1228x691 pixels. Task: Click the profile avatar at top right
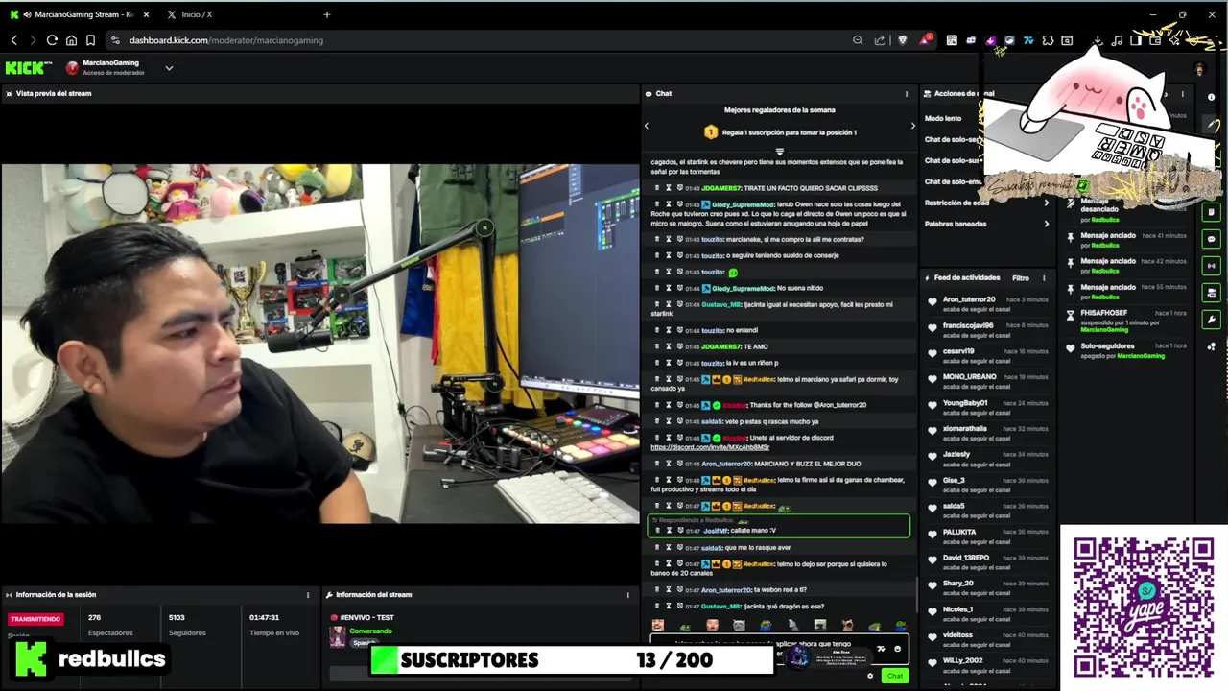tap(1199, 69)
